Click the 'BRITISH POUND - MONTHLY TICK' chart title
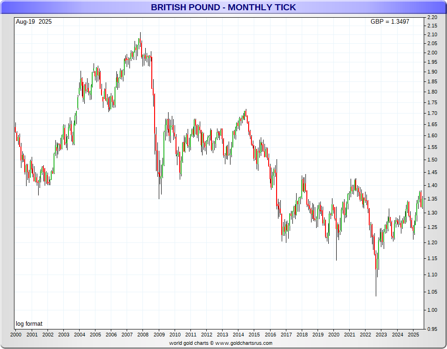 [223, 7]
